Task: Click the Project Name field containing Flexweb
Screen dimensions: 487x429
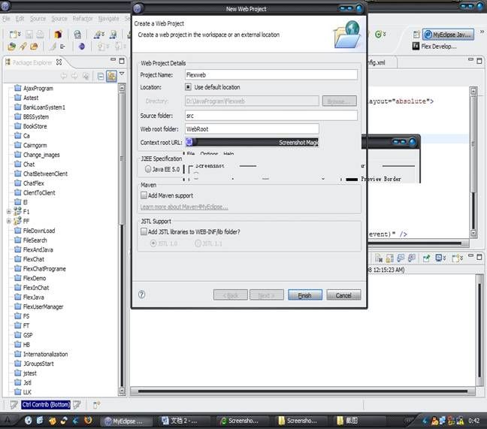Action: click(x=271, y=75)
